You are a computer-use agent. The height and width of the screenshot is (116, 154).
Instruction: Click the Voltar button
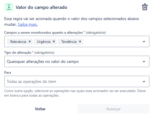tap(40, 109)
